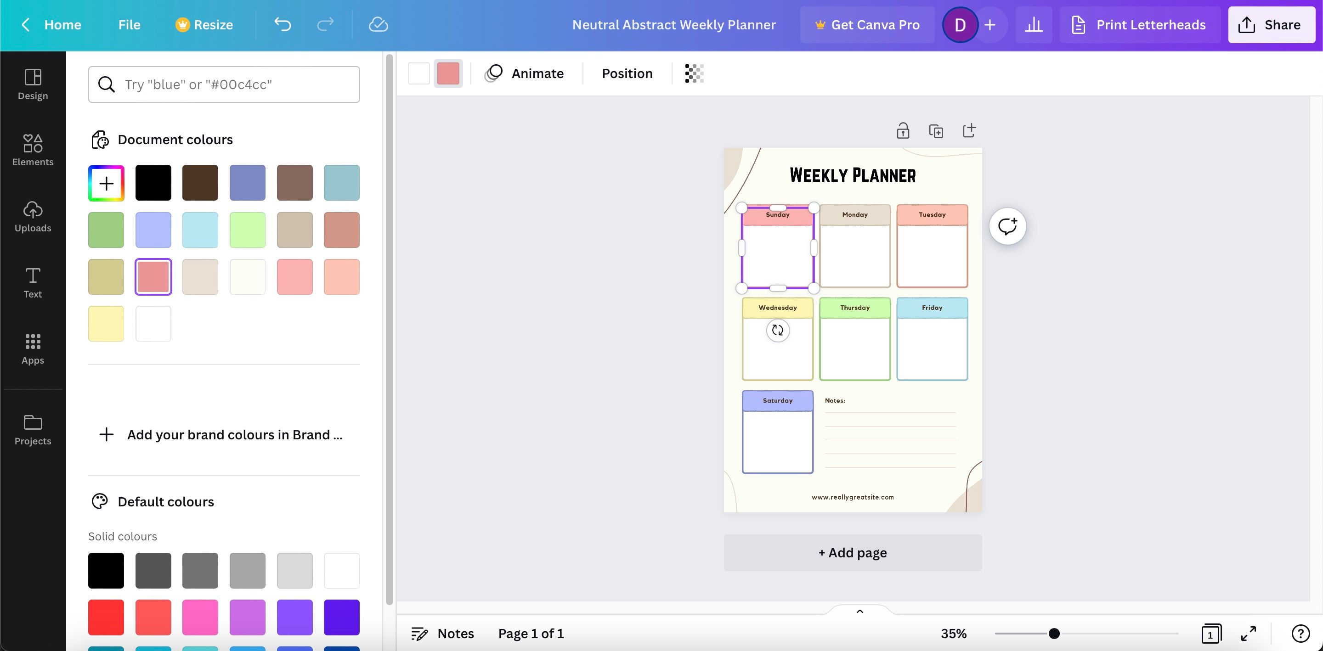
Task: Click the colour search input field
Action: [224, 84]
